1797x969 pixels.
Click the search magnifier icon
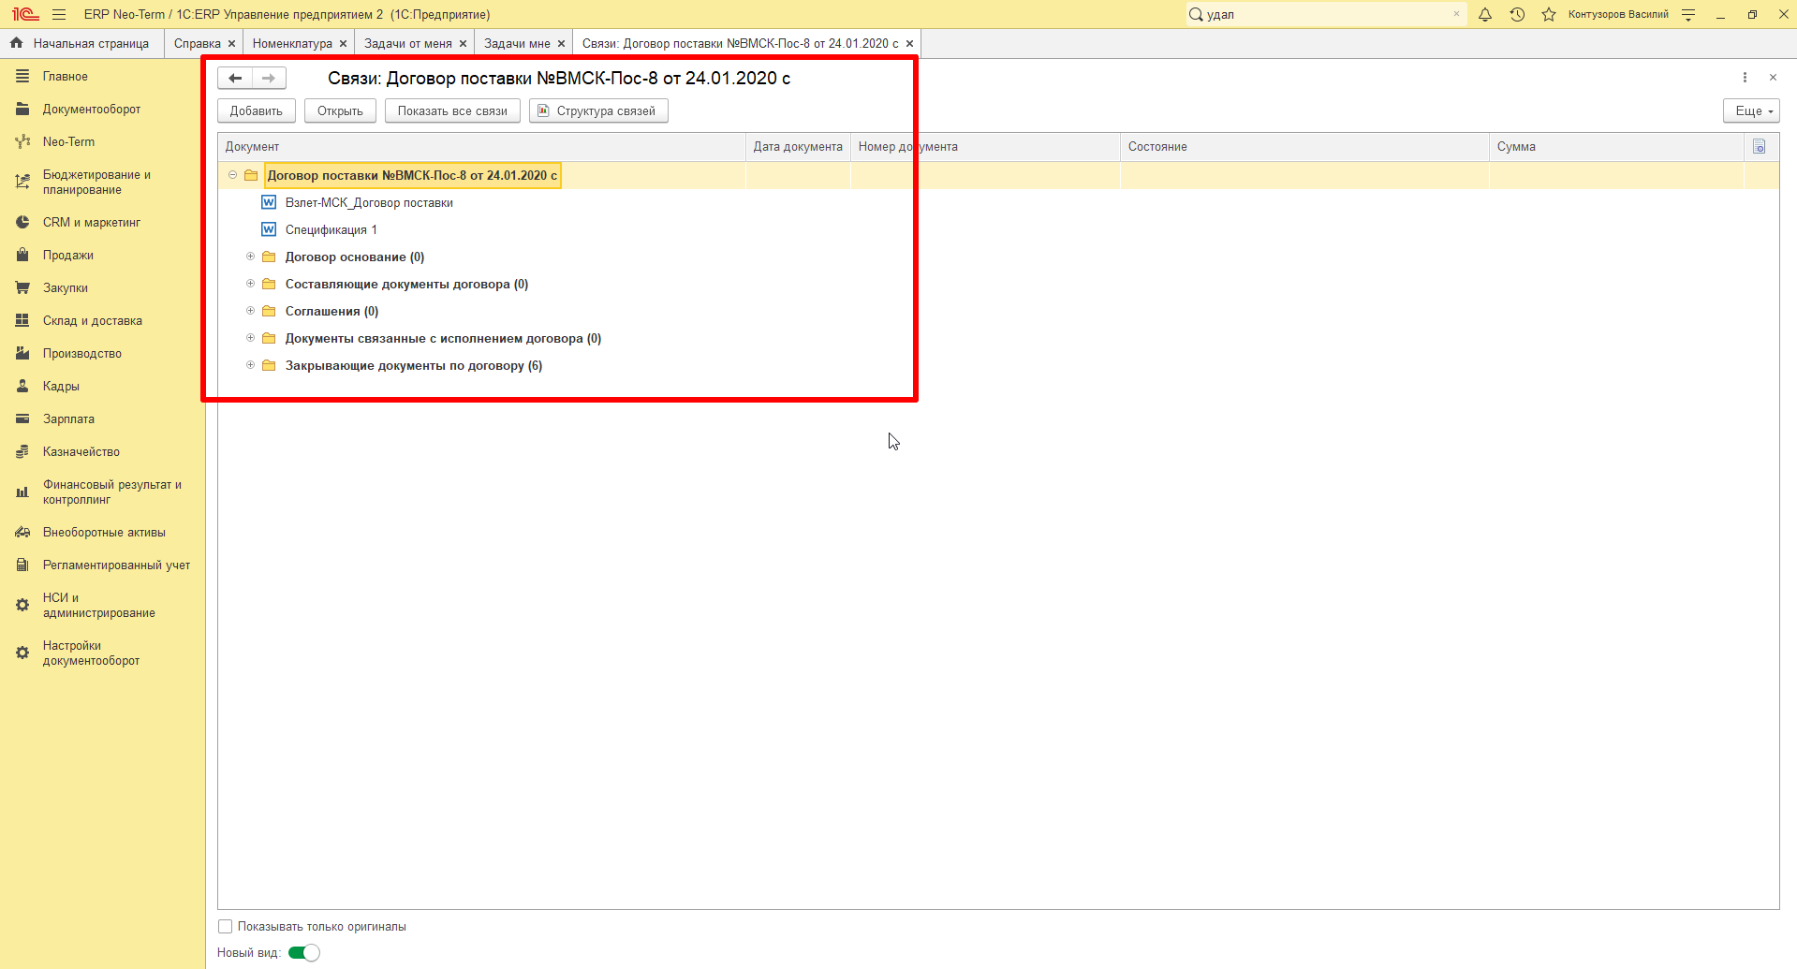[1196, 14]
